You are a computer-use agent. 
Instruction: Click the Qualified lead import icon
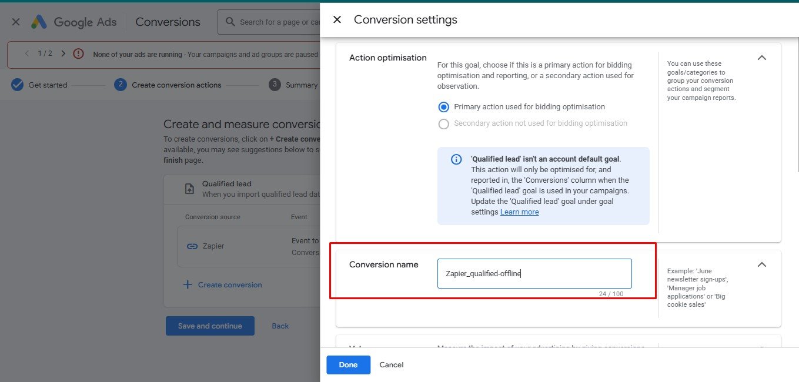pyautogui.click(x=189, y=189)
